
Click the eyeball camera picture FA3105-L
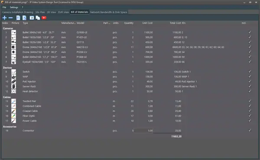[13, 62]
